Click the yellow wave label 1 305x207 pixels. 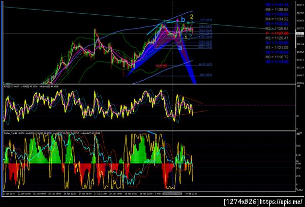coord(186,37)
